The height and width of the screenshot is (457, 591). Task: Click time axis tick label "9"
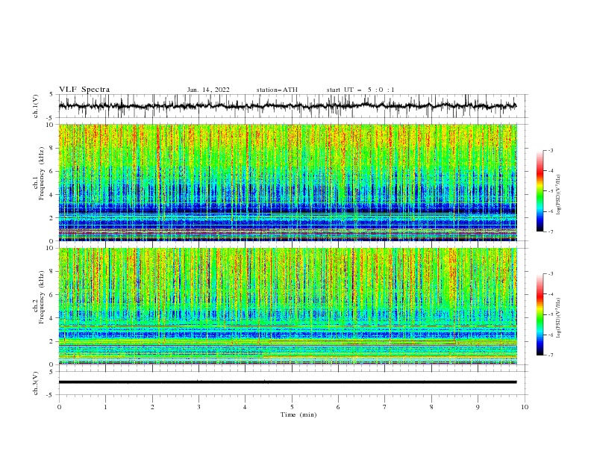[478, 407]
